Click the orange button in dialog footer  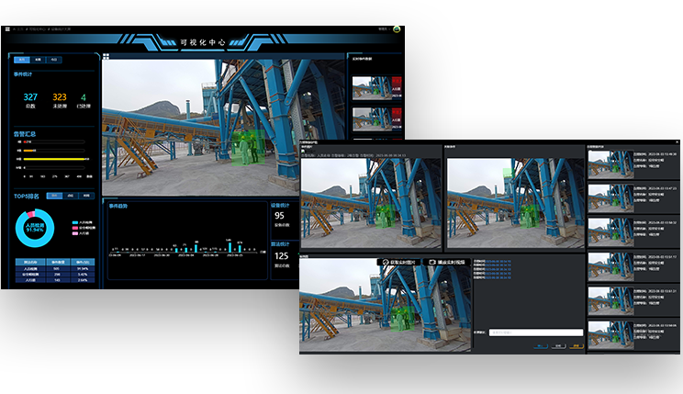(x=576, y=346)
